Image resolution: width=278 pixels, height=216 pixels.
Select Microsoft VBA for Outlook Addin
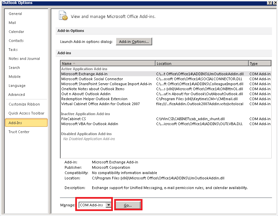coord(166,124)
